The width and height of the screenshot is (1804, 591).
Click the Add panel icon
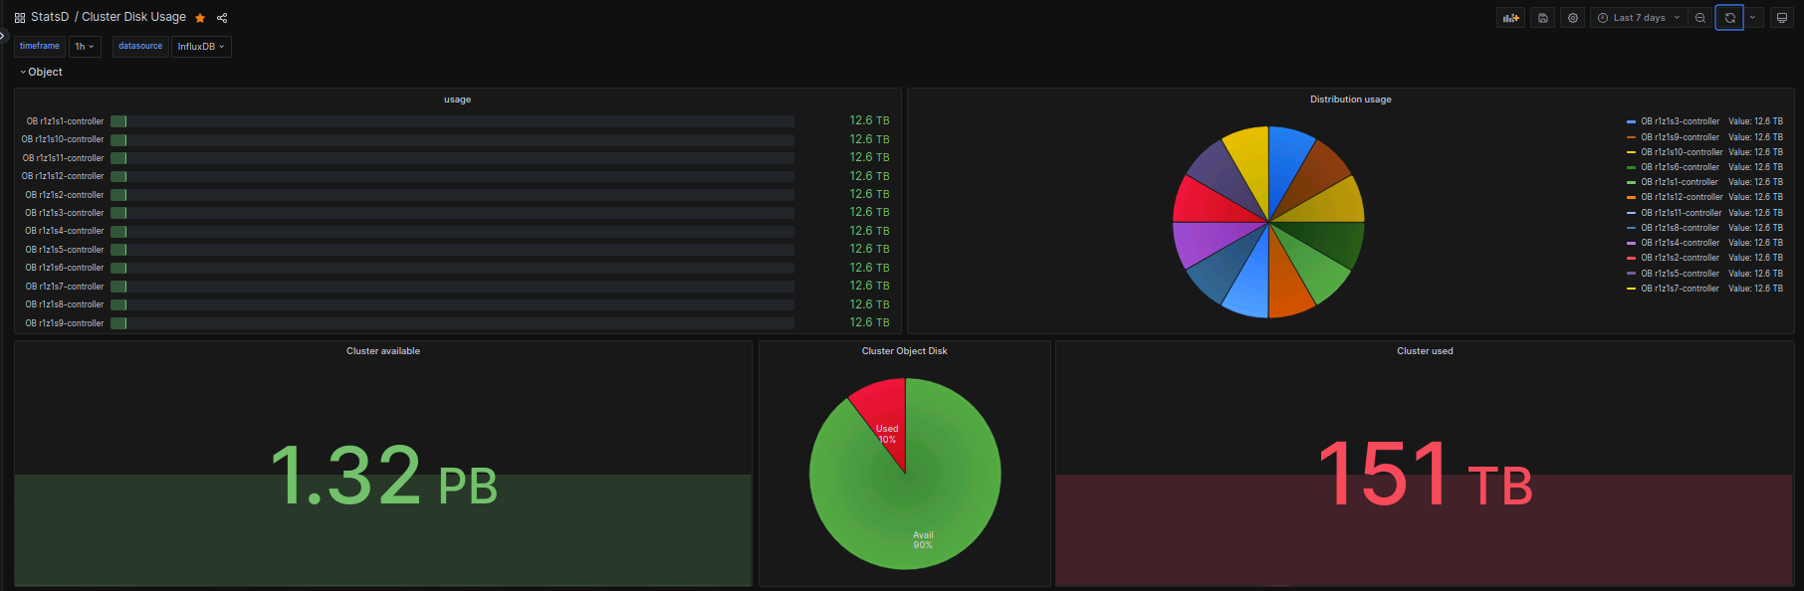[x=1510, y=18]
